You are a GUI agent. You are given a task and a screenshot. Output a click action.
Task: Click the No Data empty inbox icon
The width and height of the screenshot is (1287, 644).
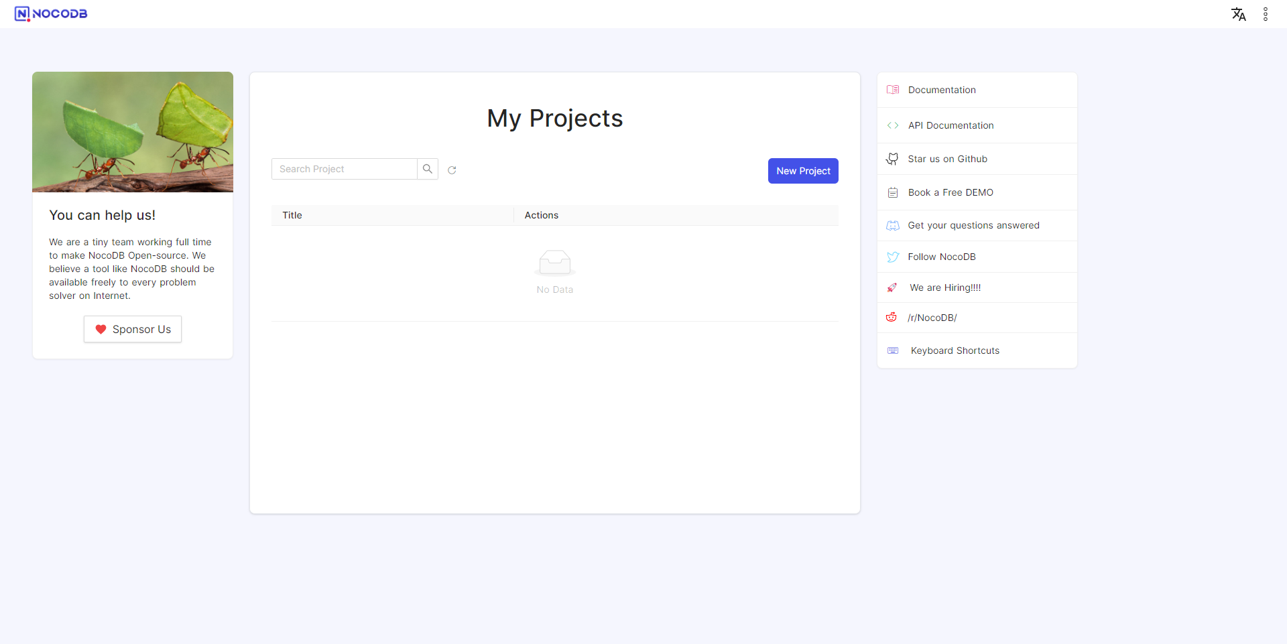tap(555, 263)
